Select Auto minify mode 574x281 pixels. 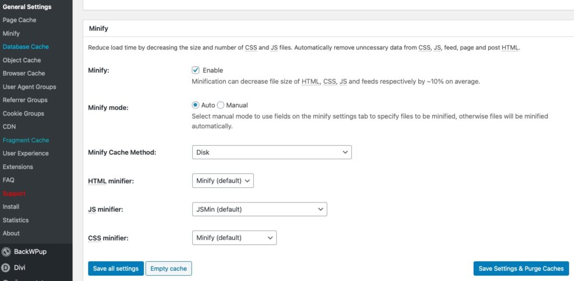coord(196,105)
